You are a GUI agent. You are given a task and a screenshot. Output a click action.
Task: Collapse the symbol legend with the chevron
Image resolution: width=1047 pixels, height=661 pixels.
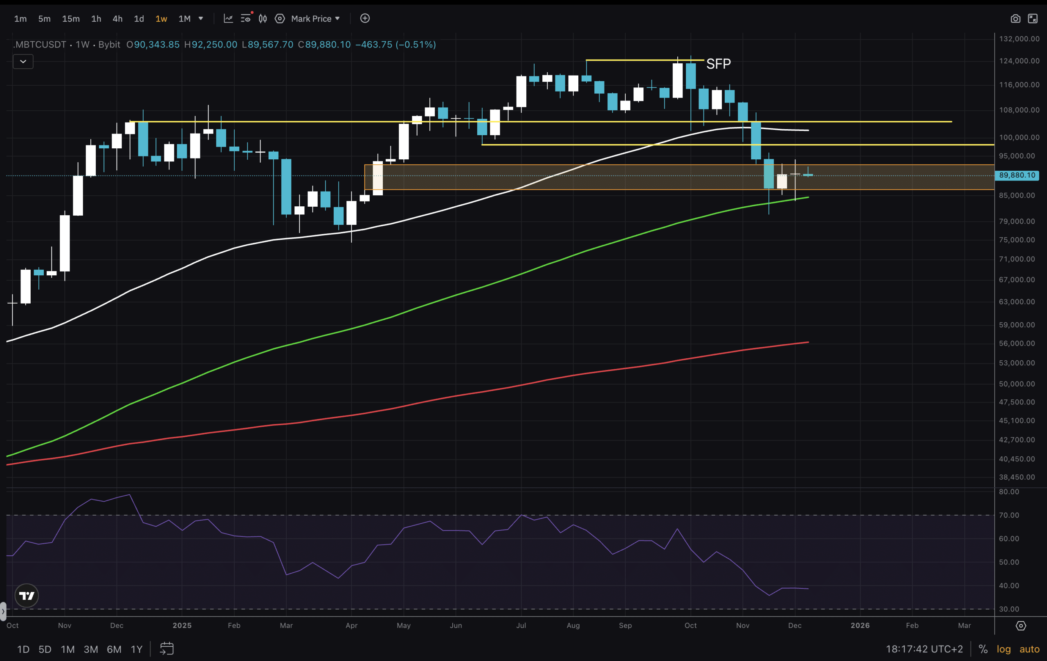click(x=23, y=61)
